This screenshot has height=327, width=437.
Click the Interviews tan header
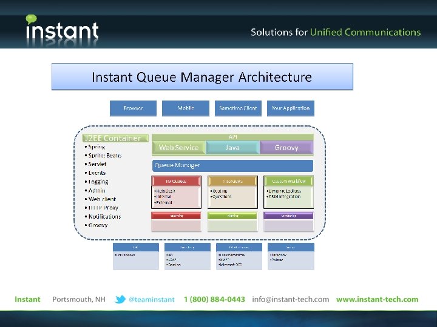point(232,181)
